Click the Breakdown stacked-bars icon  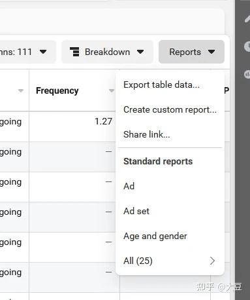pyautogui.click(x=74, y=52)
